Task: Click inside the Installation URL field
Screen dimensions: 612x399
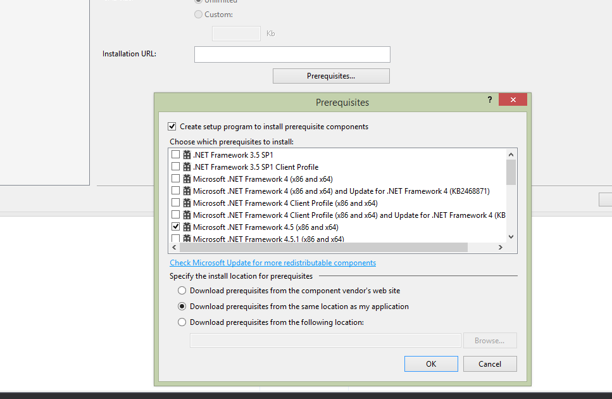Action: point(291,54)
